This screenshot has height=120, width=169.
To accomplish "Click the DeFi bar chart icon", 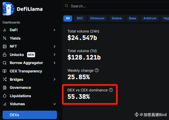I will (x=5, y=30).
